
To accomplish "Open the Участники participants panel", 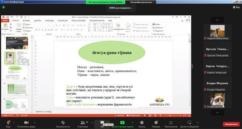I will [82, 122].
